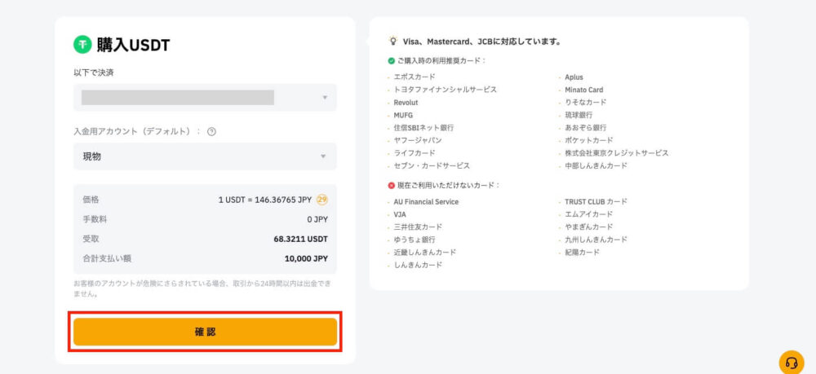Open the customer support headset icon
This screenshot has width=816, height=374.
(792, 363)
